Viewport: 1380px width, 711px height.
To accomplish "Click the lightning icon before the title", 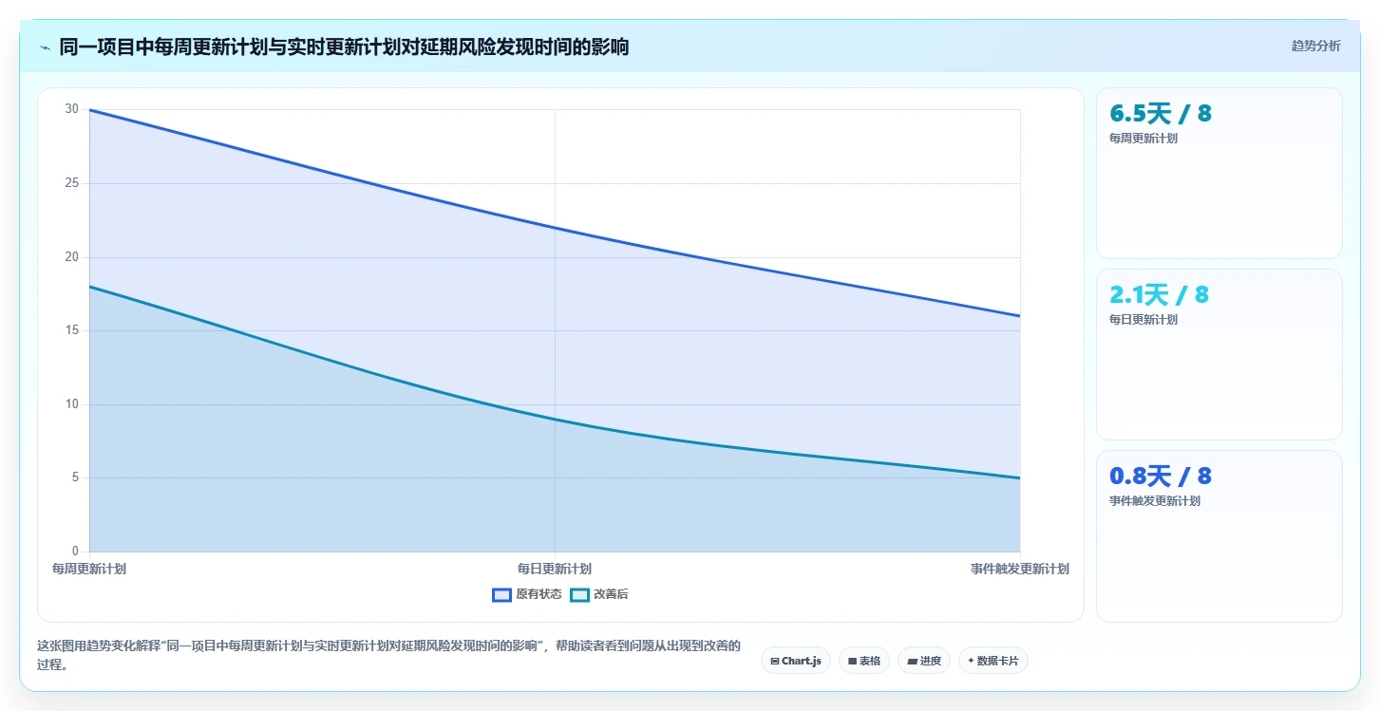I will coord(45,47).
